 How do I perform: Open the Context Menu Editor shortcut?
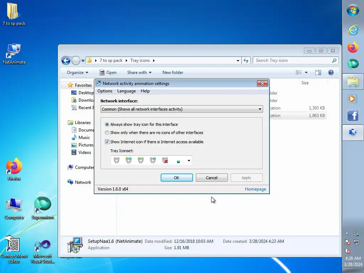pos(14,250)
